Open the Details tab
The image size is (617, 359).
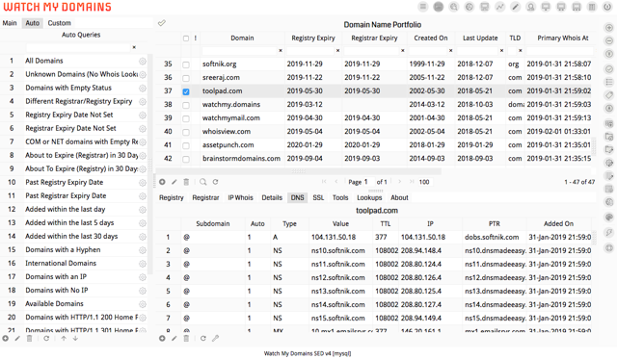coord(272,197)
